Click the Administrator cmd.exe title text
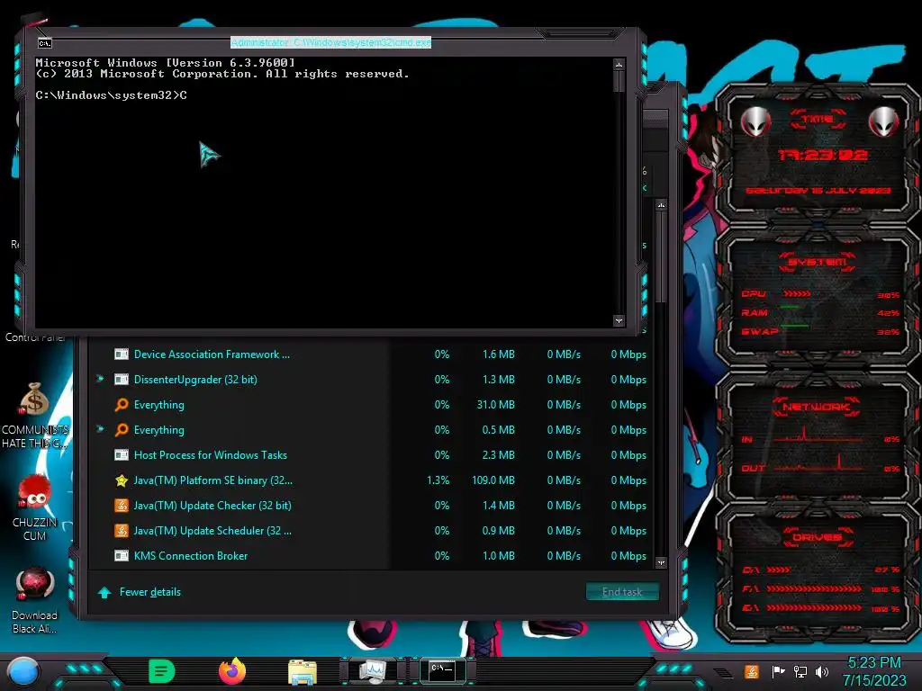Screen dimensions: 922x691 point(330,42)
